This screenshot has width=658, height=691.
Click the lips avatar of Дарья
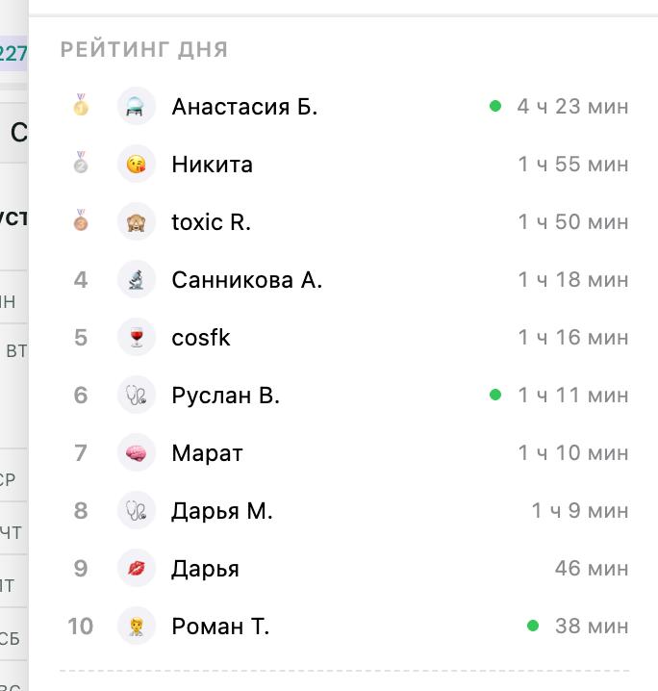(x=136, y=568)
